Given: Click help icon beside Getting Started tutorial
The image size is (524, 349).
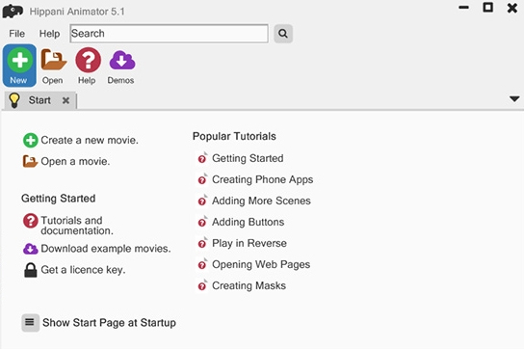Looking at the screenshot, I should pyautogui.click(x=202, y=158).
